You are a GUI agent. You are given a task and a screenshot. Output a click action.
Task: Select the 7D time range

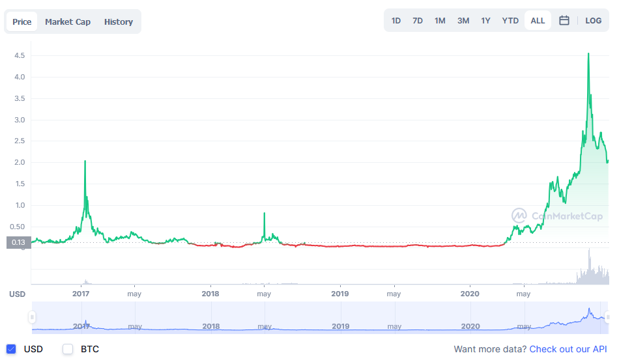418,20
